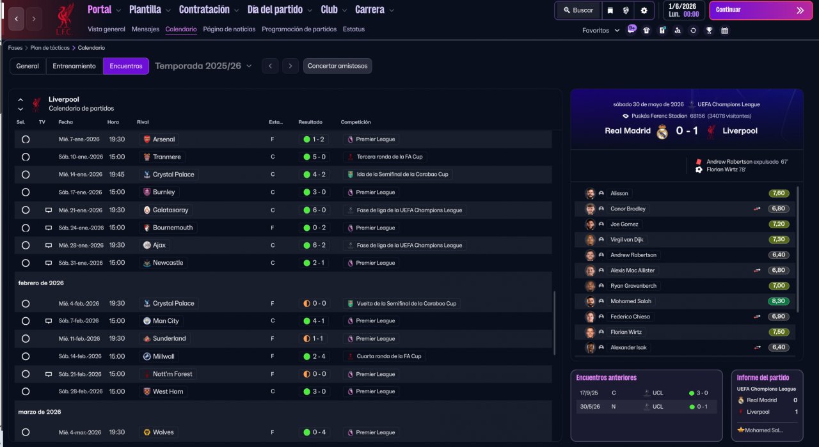The height and width of the screenshot is (447, 819).
Task: Click the TV icon on the Galatasaray row
Action: [48, 210]
